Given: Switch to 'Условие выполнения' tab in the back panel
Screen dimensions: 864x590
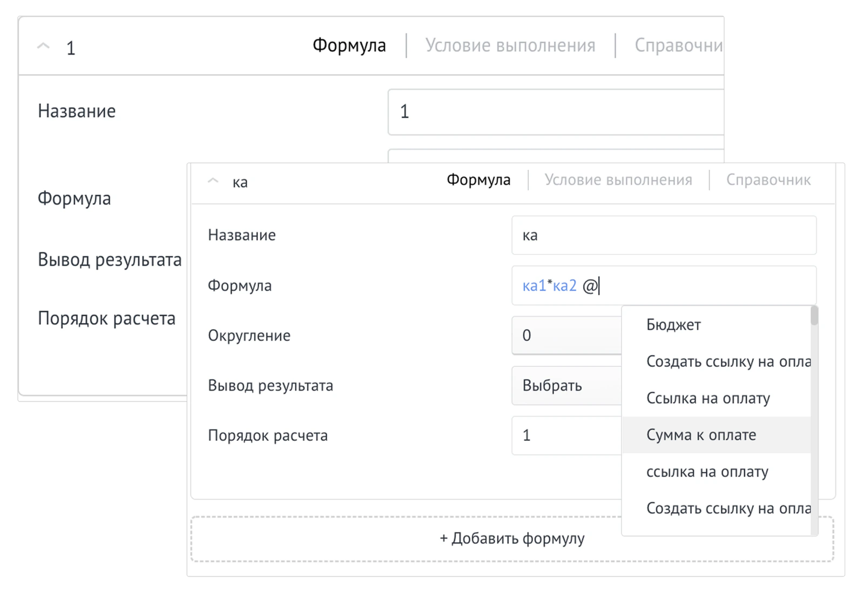Looking at the screenshot, I should point(510,45).
